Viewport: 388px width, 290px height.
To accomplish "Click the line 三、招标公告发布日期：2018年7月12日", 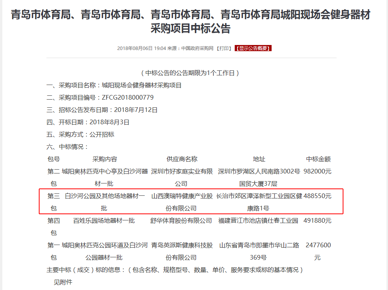I will (x=102, y=110).
